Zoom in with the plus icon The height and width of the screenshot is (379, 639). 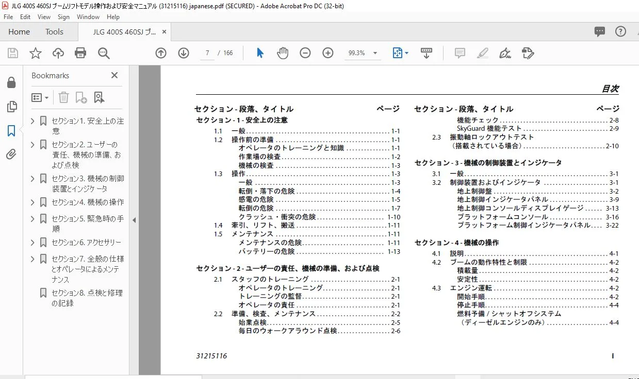coord(328,53)
